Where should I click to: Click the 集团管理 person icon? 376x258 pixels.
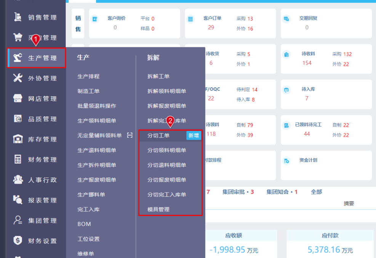(x=18, y=220)
